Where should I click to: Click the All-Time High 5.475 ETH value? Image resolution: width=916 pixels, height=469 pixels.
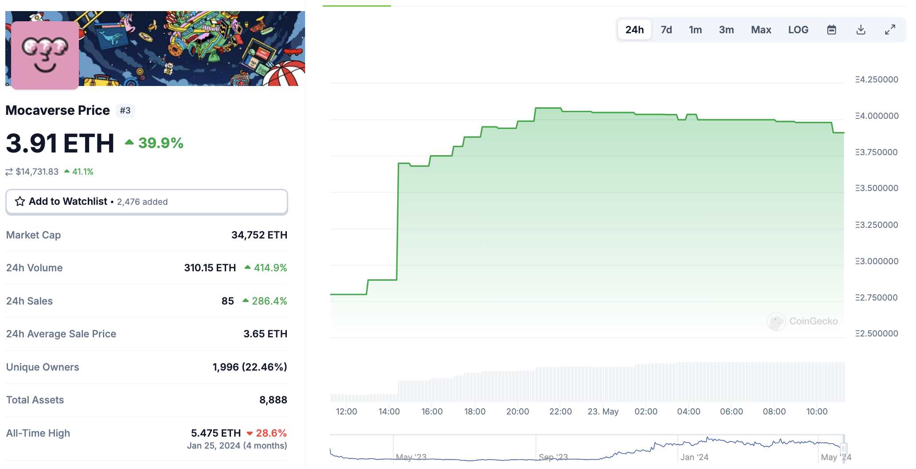click(215, 433)
